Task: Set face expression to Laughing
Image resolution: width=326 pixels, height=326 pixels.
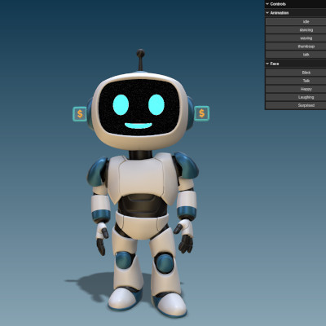Action: 296,97
